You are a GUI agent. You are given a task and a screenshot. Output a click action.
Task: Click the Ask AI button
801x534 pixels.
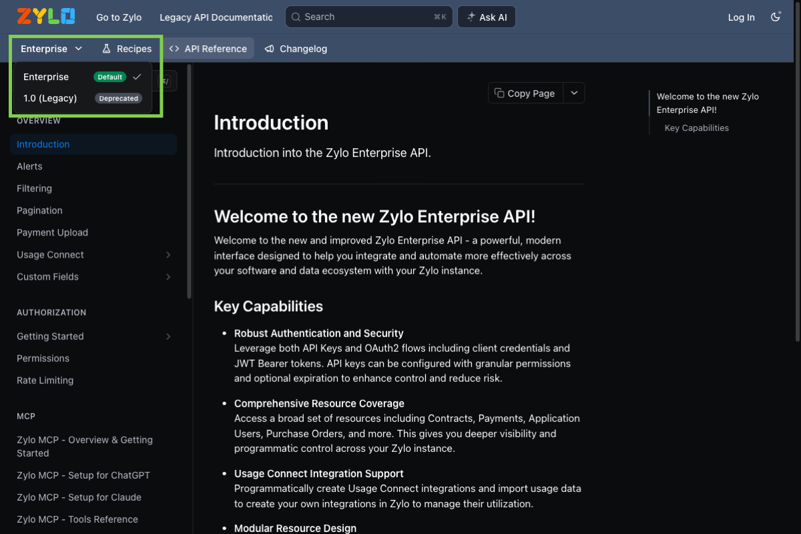(487, 17)
